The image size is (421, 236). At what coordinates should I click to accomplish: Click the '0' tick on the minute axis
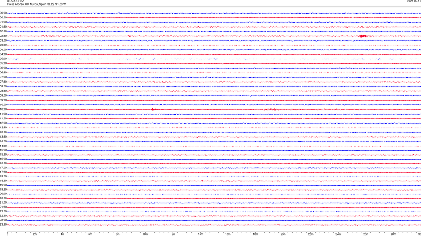click(7, 234)
